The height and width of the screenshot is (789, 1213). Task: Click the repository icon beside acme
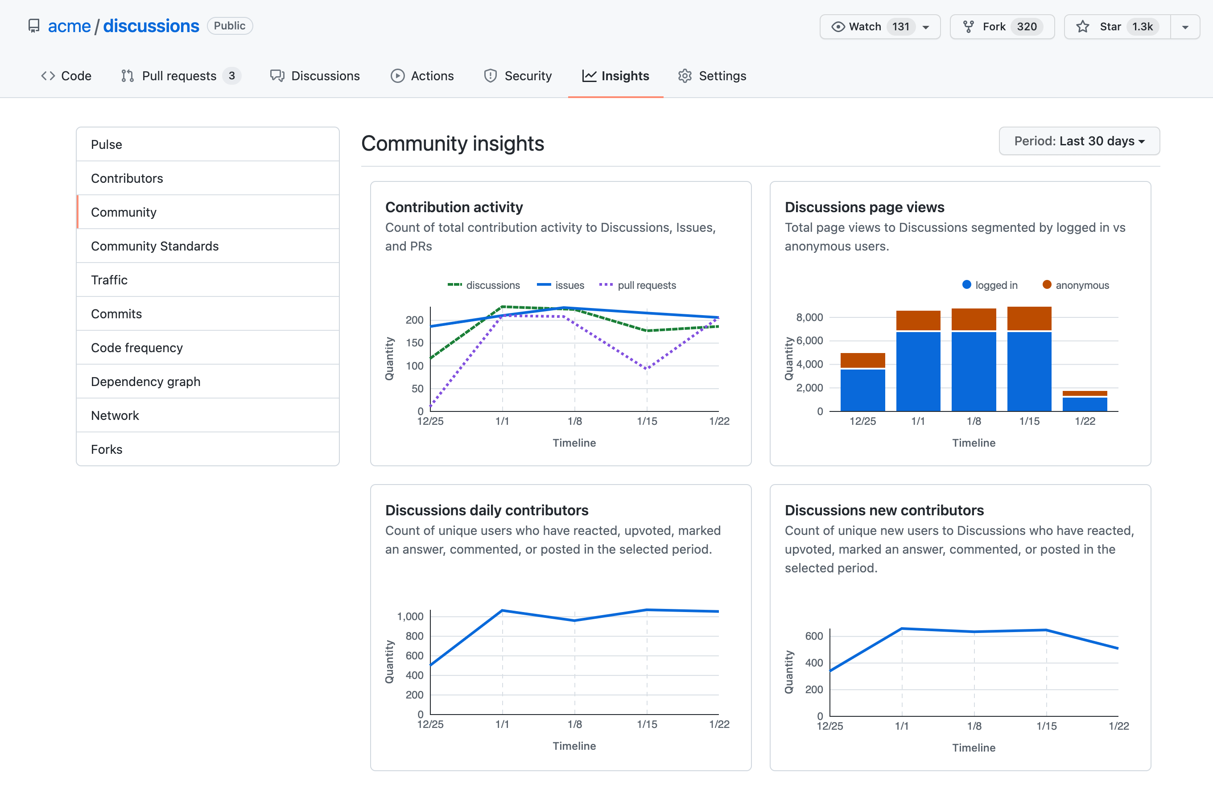point(33,26)
